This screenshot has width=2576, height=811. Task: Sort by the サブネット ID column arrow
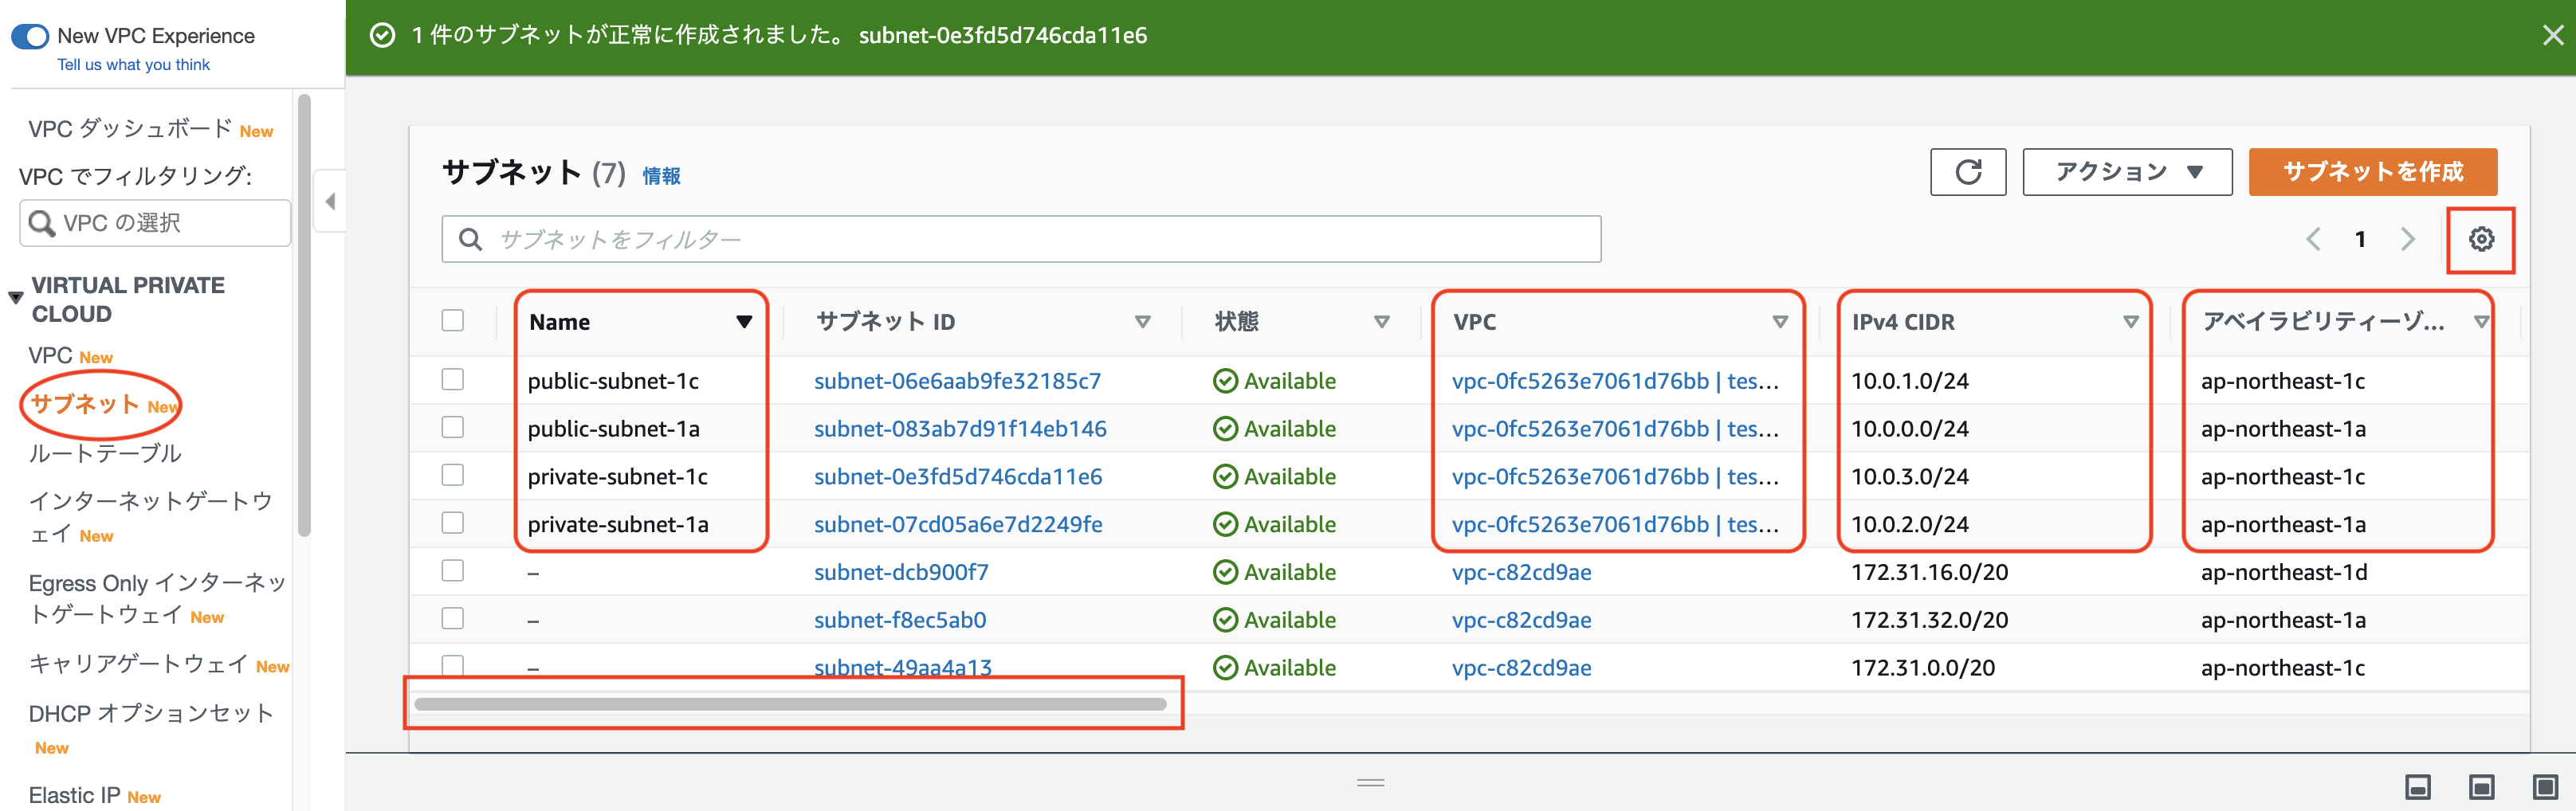[x=1143, y=322]
